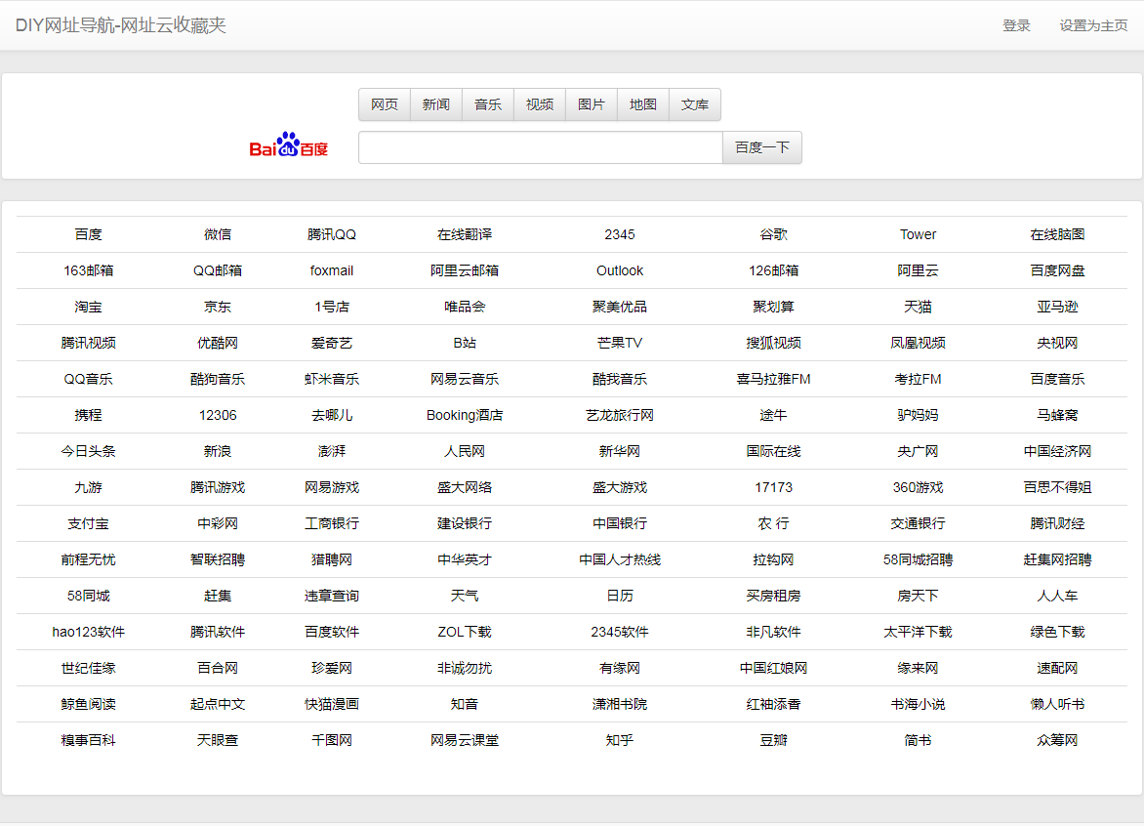
Task: Open the 起点中文 novel site link
Action: 218,703
